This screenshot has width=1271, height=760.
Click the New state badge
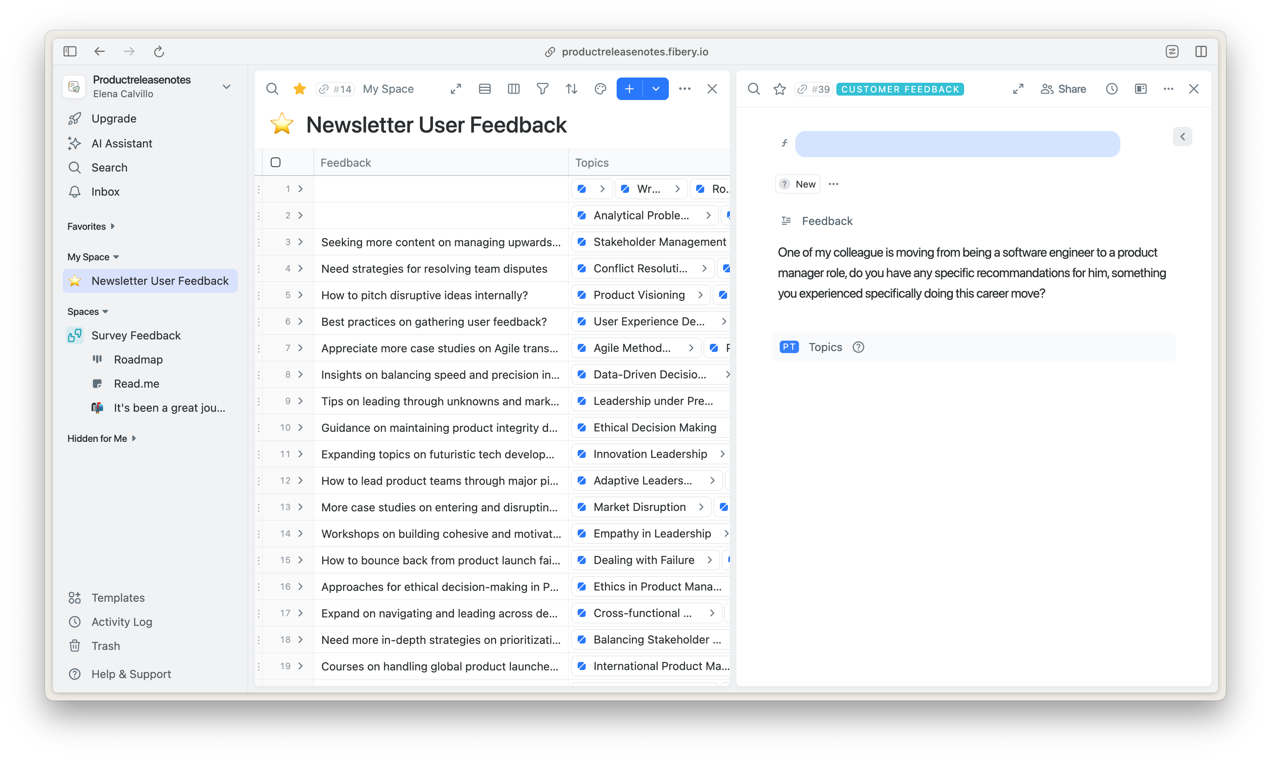point(798,184)
